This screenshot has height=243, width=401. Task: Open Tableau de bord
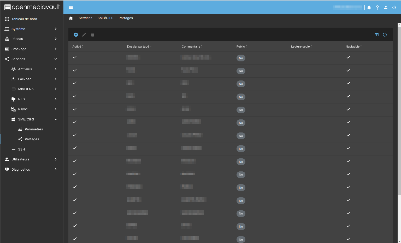pos(24,19)
